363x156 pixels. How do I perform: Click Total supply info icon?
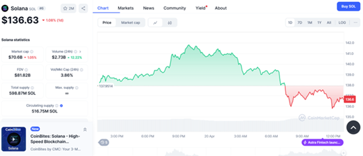(x=32, y=88)
